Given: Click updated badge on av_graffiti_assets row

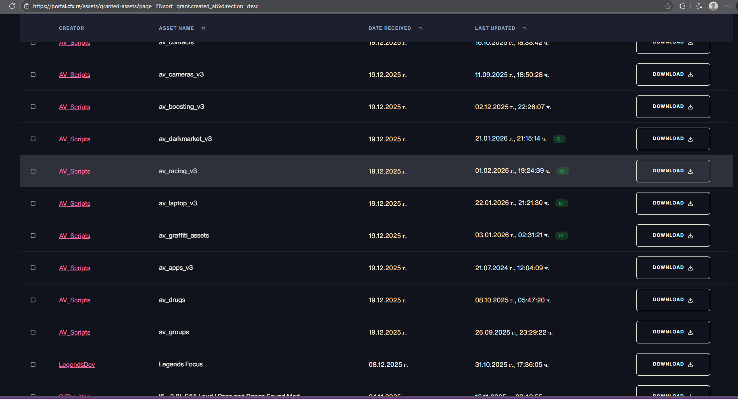Looking at the screenshot, I should tap(561, 236).
